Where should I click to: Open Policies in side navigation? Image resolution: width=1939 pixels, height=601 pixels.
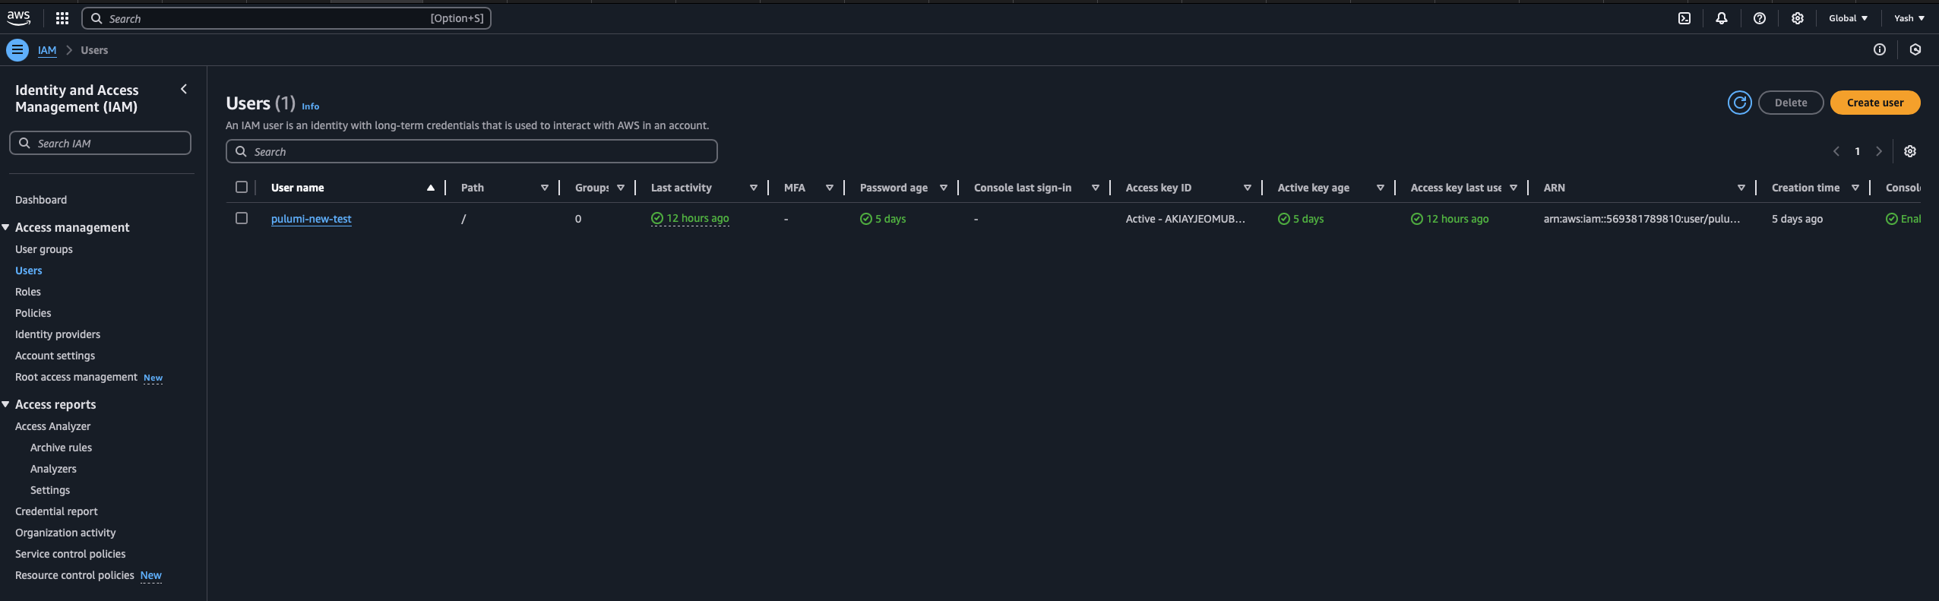point(33,313)
